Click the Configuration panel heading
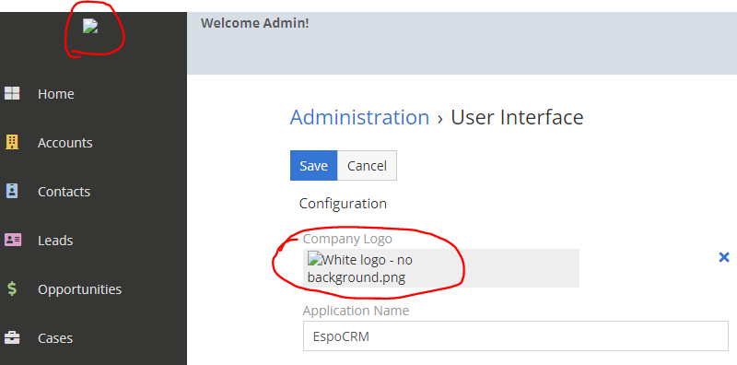The width and height of the screenshot is (737, 365). (x=343, y=204)
